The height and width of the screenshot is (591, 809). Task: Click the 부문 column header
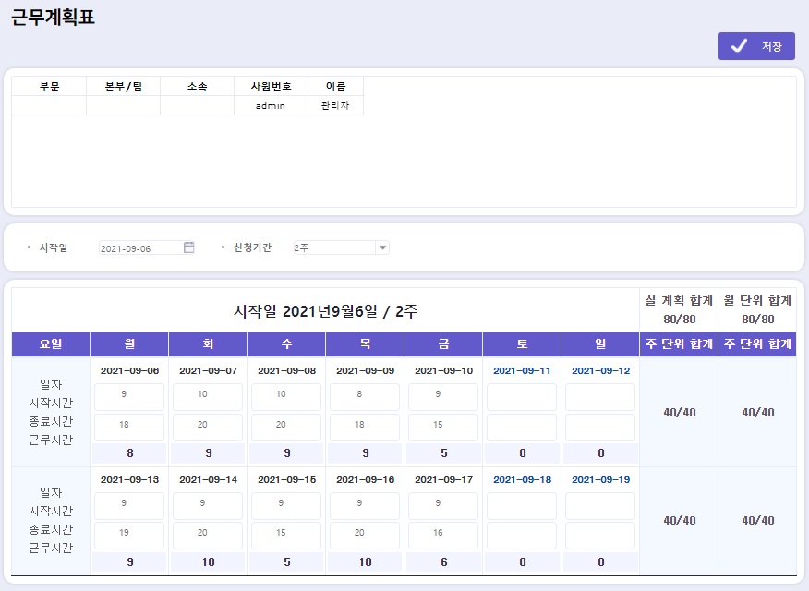[x=50, y=87]
